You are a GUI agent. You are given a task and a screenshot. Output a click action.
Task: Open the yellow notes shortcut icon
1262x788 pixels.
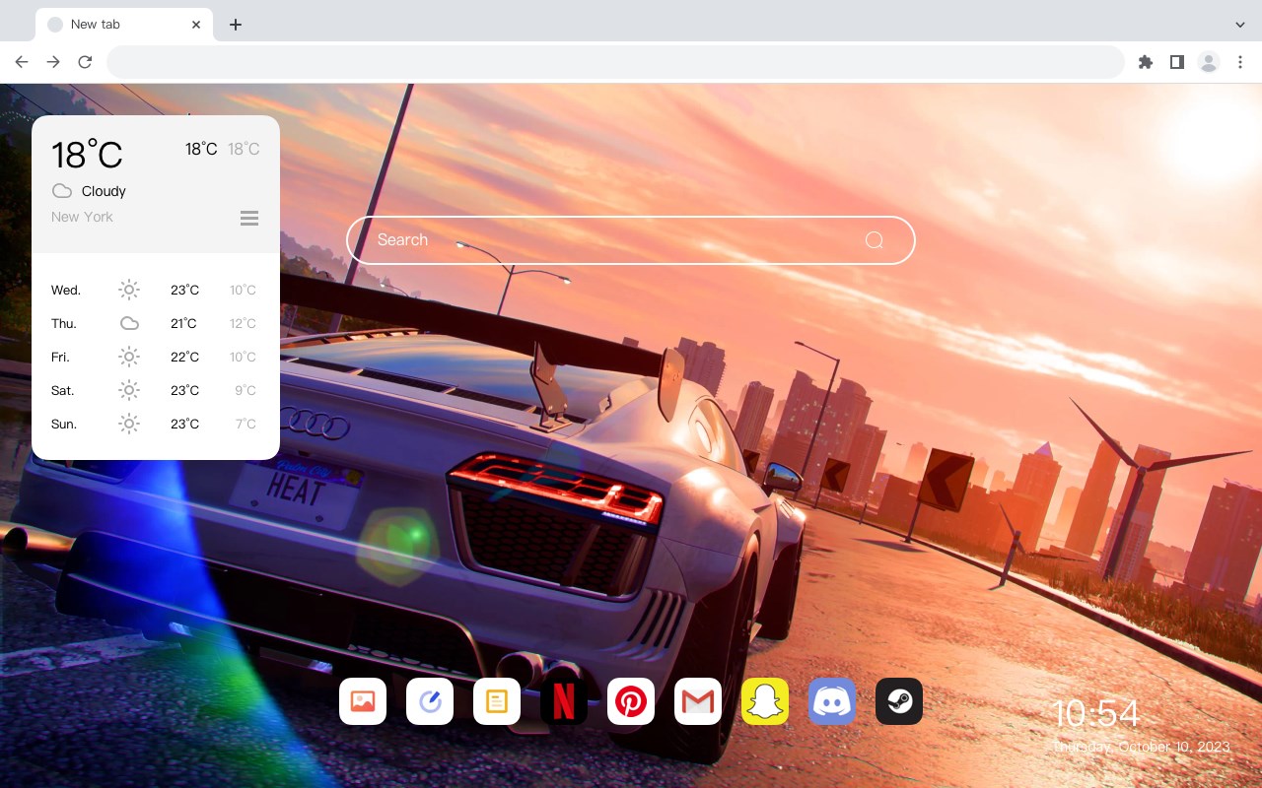tap(497, 701)
